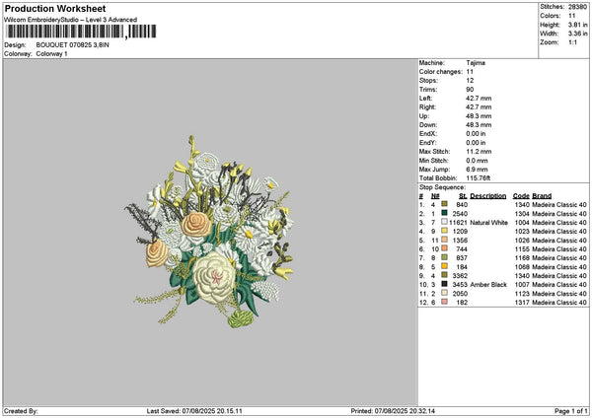Click the 'N#' column header
The image size is (592, 418).
pos(435,196)
